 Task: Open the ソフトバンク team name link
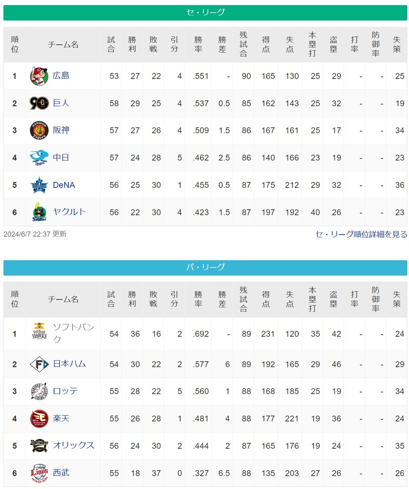[73, 333]
